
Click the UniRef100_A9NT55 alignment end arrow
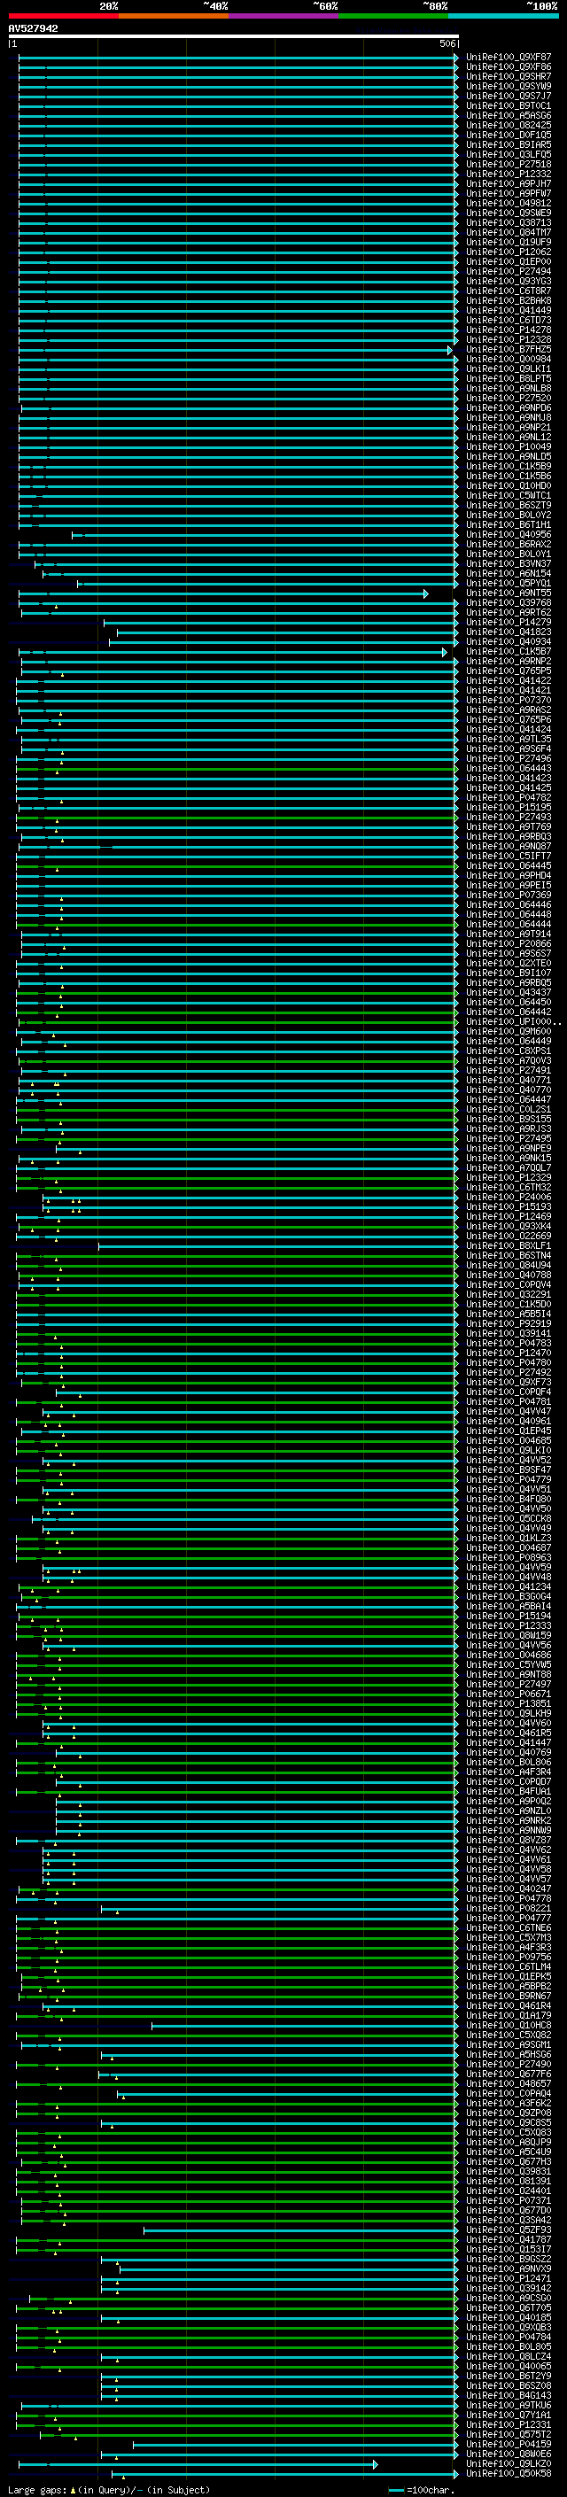click(x=425, y=593)
